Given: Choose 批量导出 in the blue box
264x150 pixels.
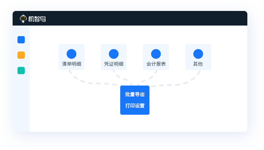Looking at the screenshot, I should tap(135, 94).
